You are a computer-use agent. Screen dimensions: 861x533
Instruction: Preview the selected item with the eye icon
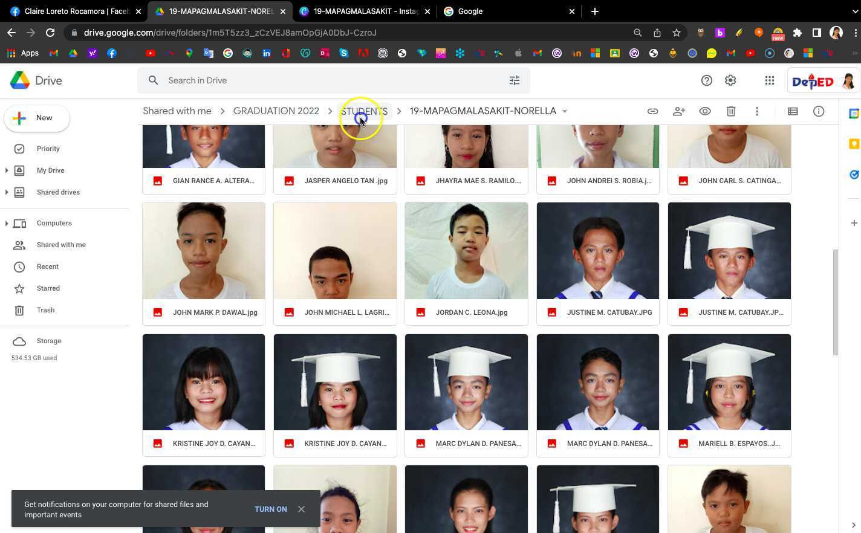(705, 111)
